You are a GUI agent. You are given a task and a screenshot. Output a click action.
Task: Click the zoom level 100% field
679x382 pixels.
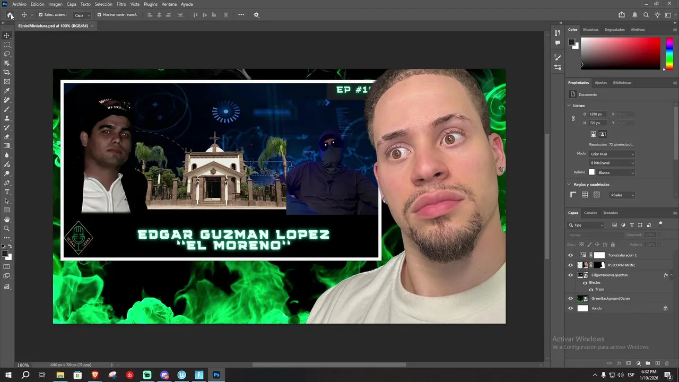tap(23, 365)
